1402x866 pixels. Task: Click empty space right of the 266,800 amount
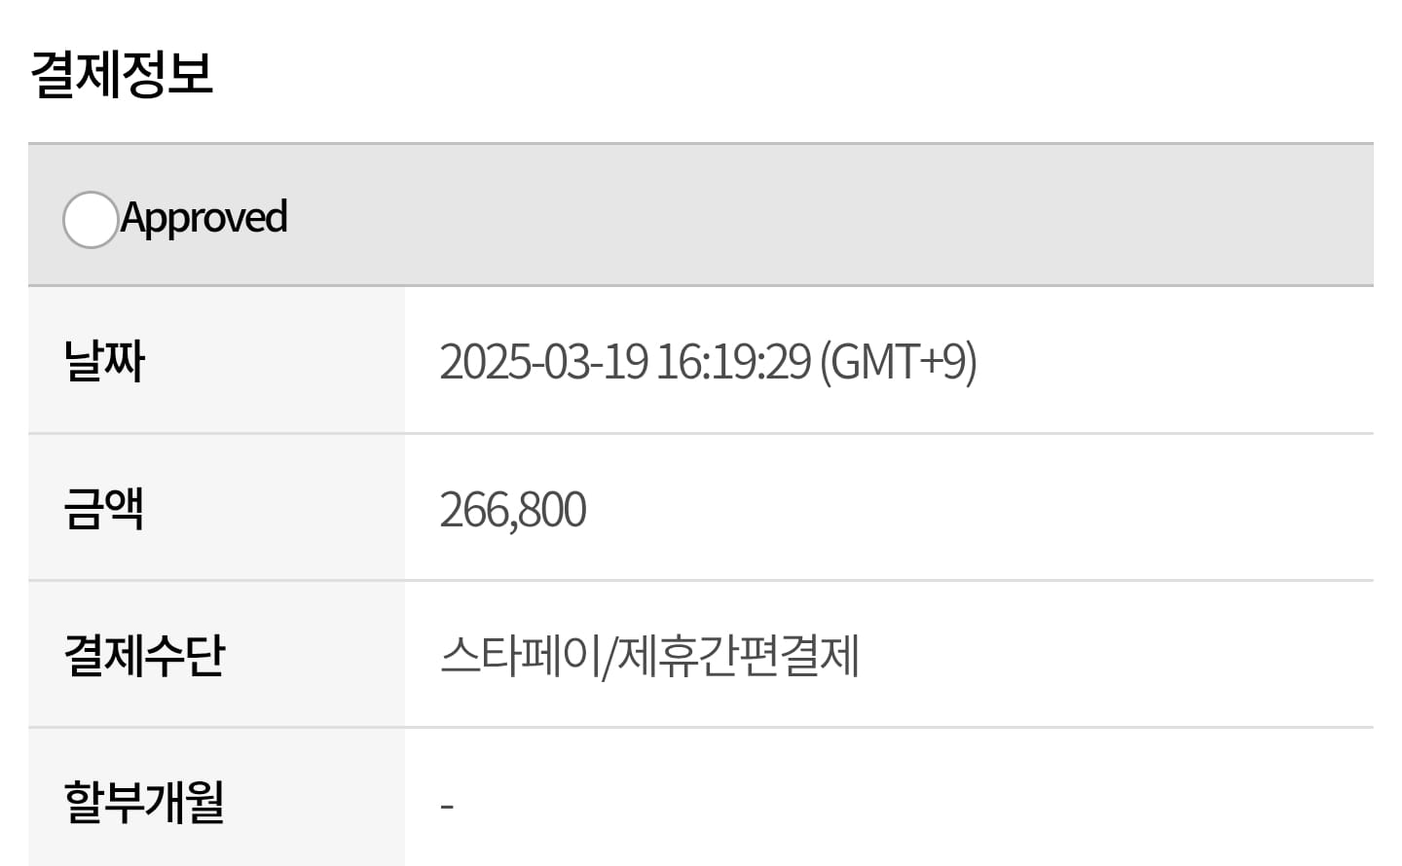click(x=974, y=509)
